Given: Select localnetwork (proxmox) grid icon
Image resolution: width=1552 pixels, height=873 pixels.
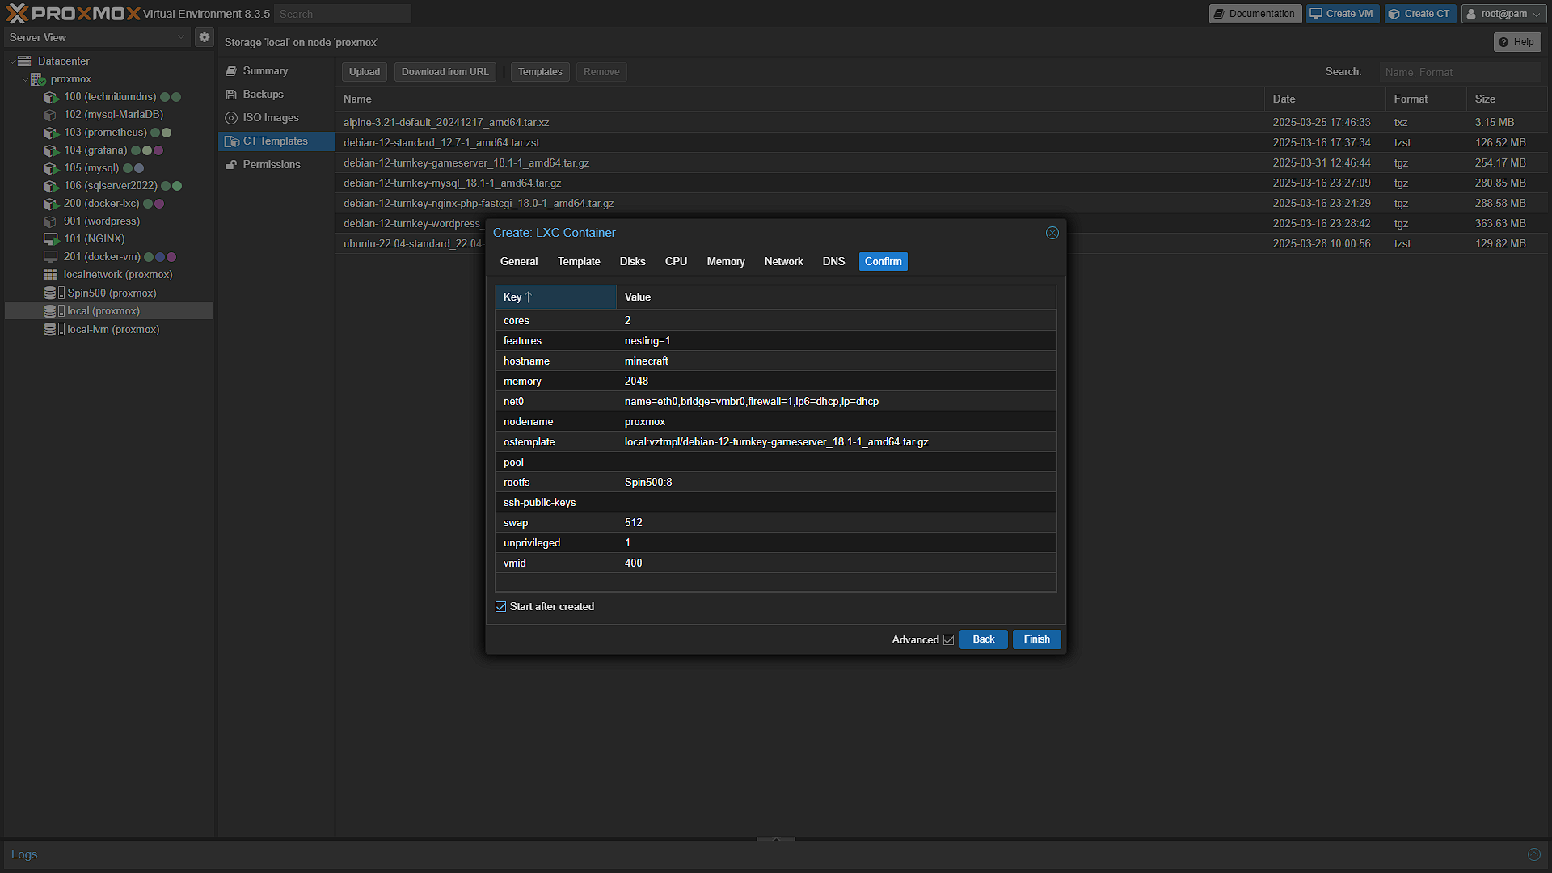Looking at the screenshot, I should point(50,275).
